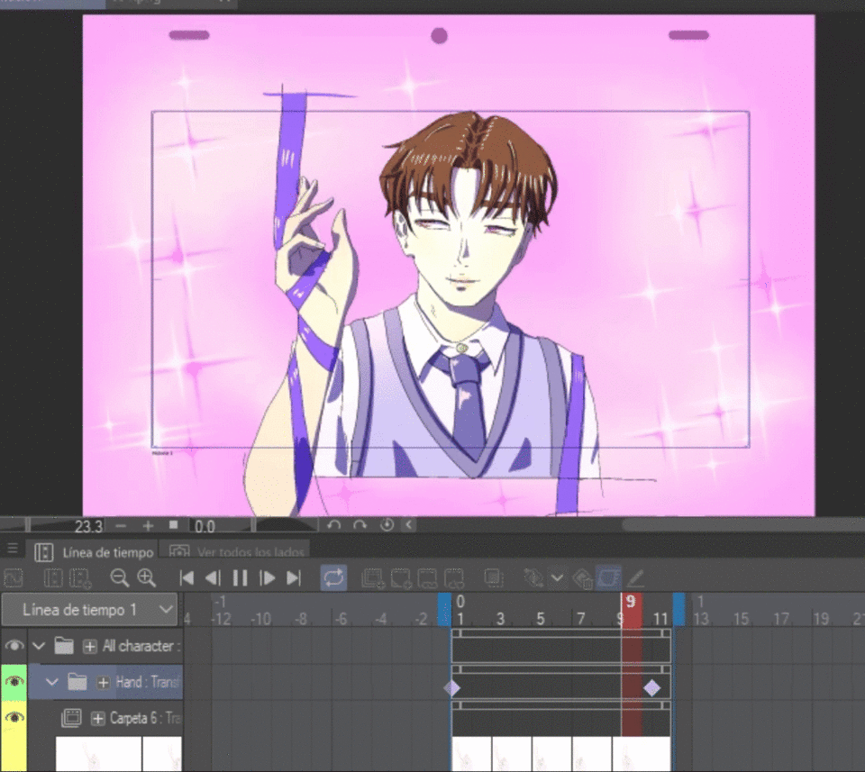This screenshot has height=772, width=865.
Task: Collapse the canvas navigation bar arrow
Action: click(409, 525)
